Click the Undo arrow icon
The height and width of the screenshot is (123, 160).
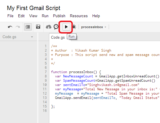pos(10,27)
